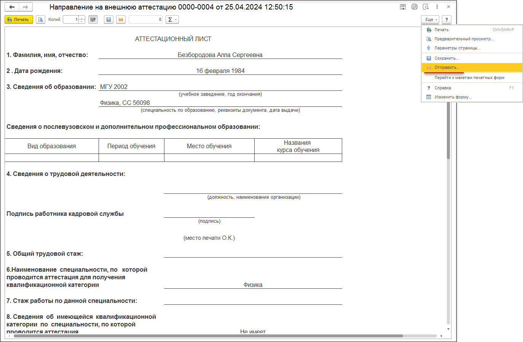
Task: Click the save diskette icon in toolbar
Action: [x=109, y=19]
